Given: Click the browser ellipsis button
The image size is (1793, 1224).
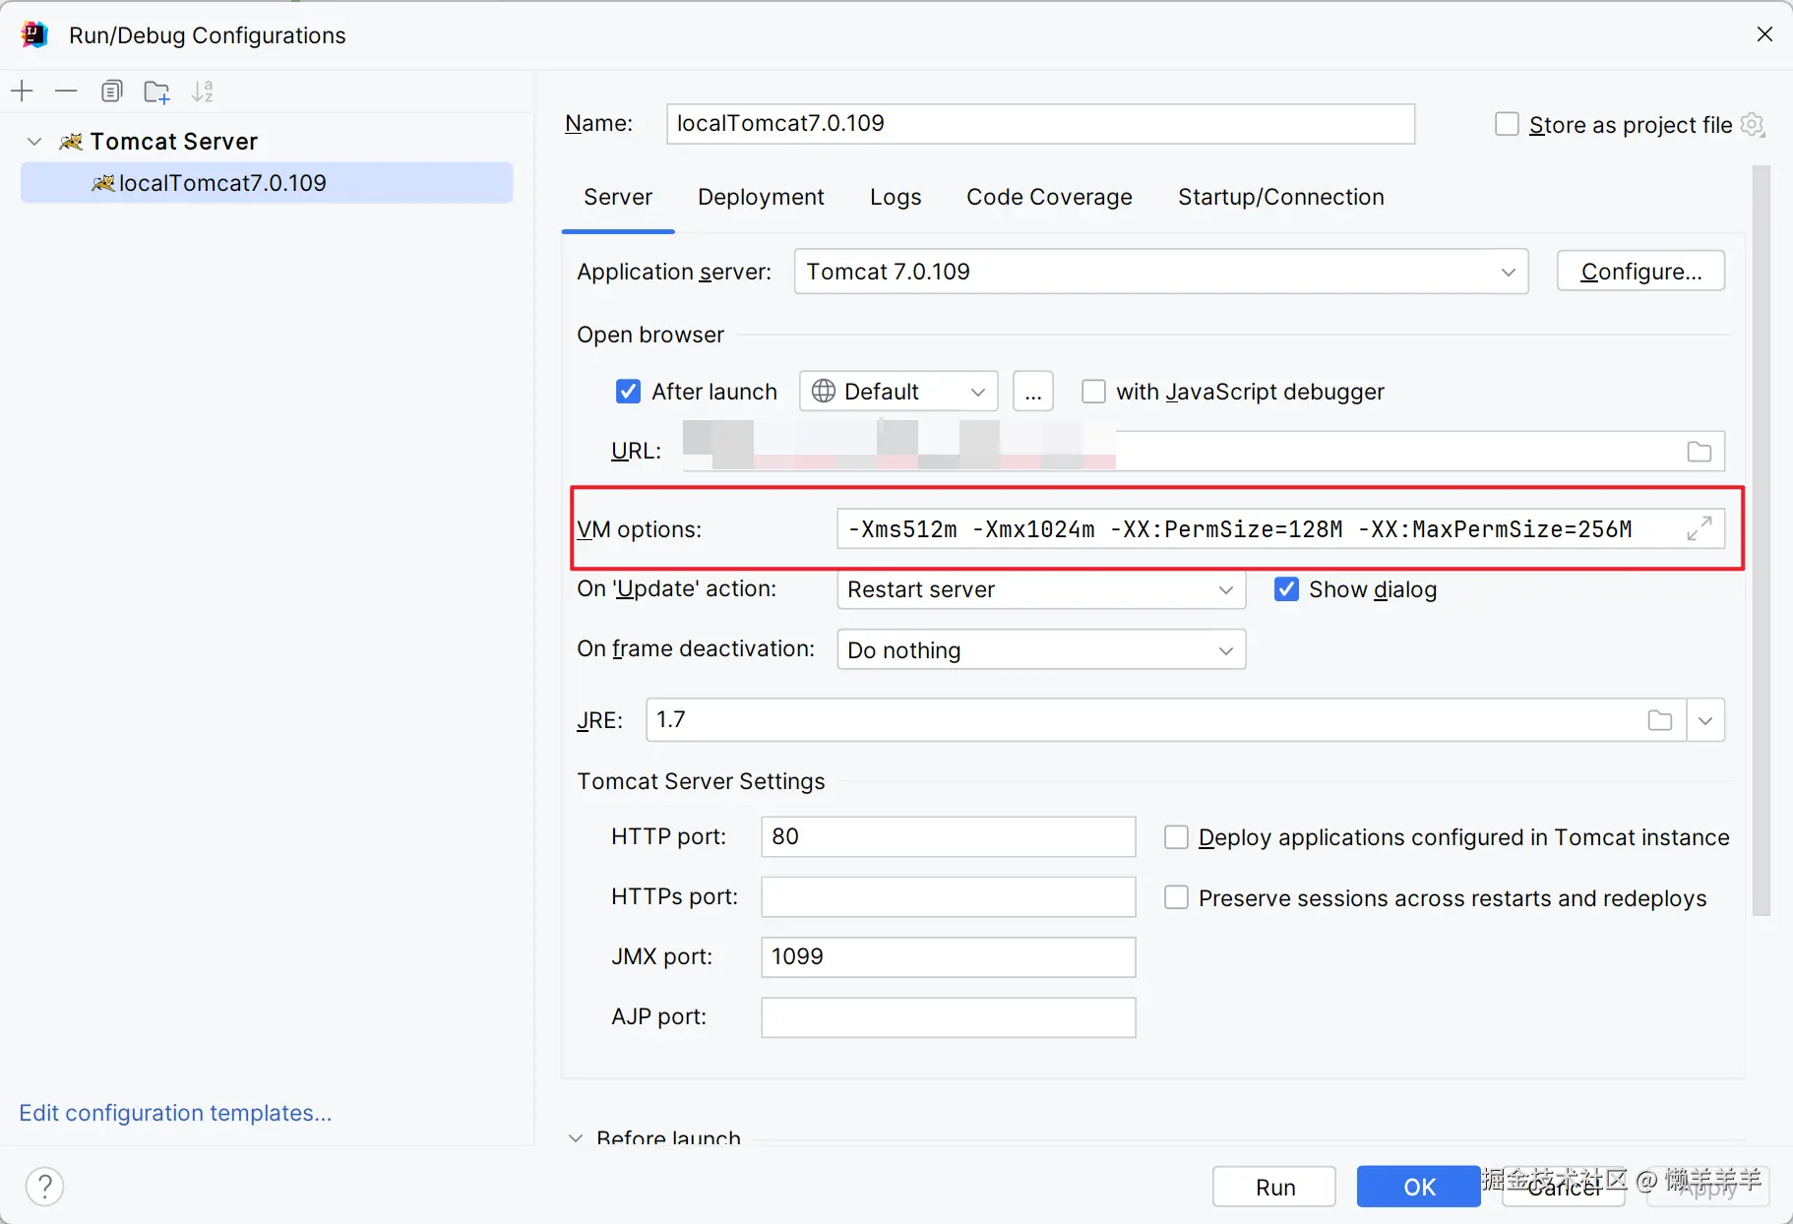Looking at the screenshot, I should (x=1033, y=392).
